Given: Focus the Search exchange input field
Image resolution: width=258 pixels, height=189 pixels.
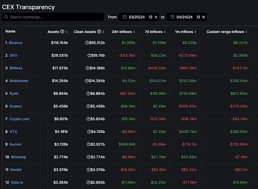Looking at the screenshot, I should pyautogui.click(x=56, y=17).
